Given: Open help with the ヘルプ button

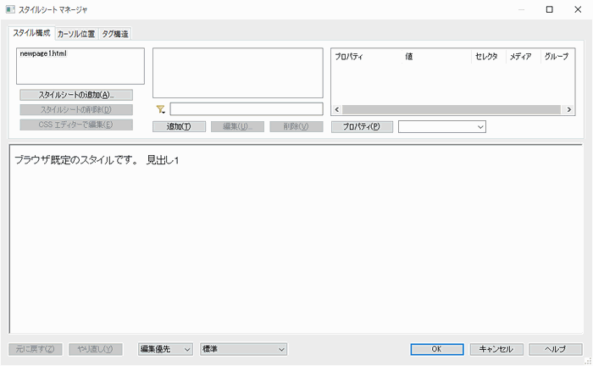Looking at the screenshot, I should pyautogui.click(x=555, y=349).
